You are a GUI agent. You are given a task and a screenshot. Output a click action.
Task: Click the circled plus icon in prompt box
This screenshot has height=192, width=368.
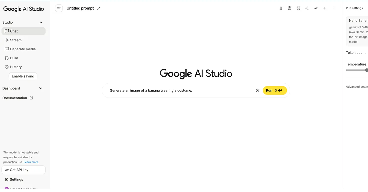pyautogui.click(x=258, y=90)
